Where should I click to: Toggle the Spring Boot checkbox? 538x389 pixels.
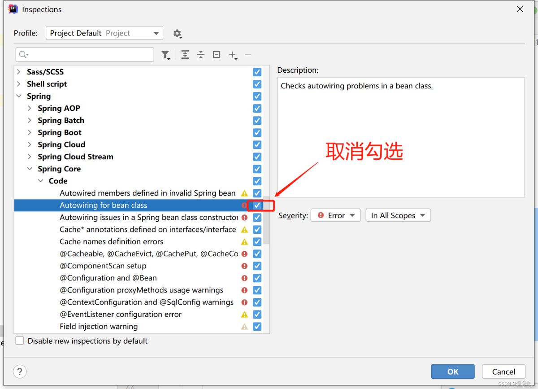[257, 132]
